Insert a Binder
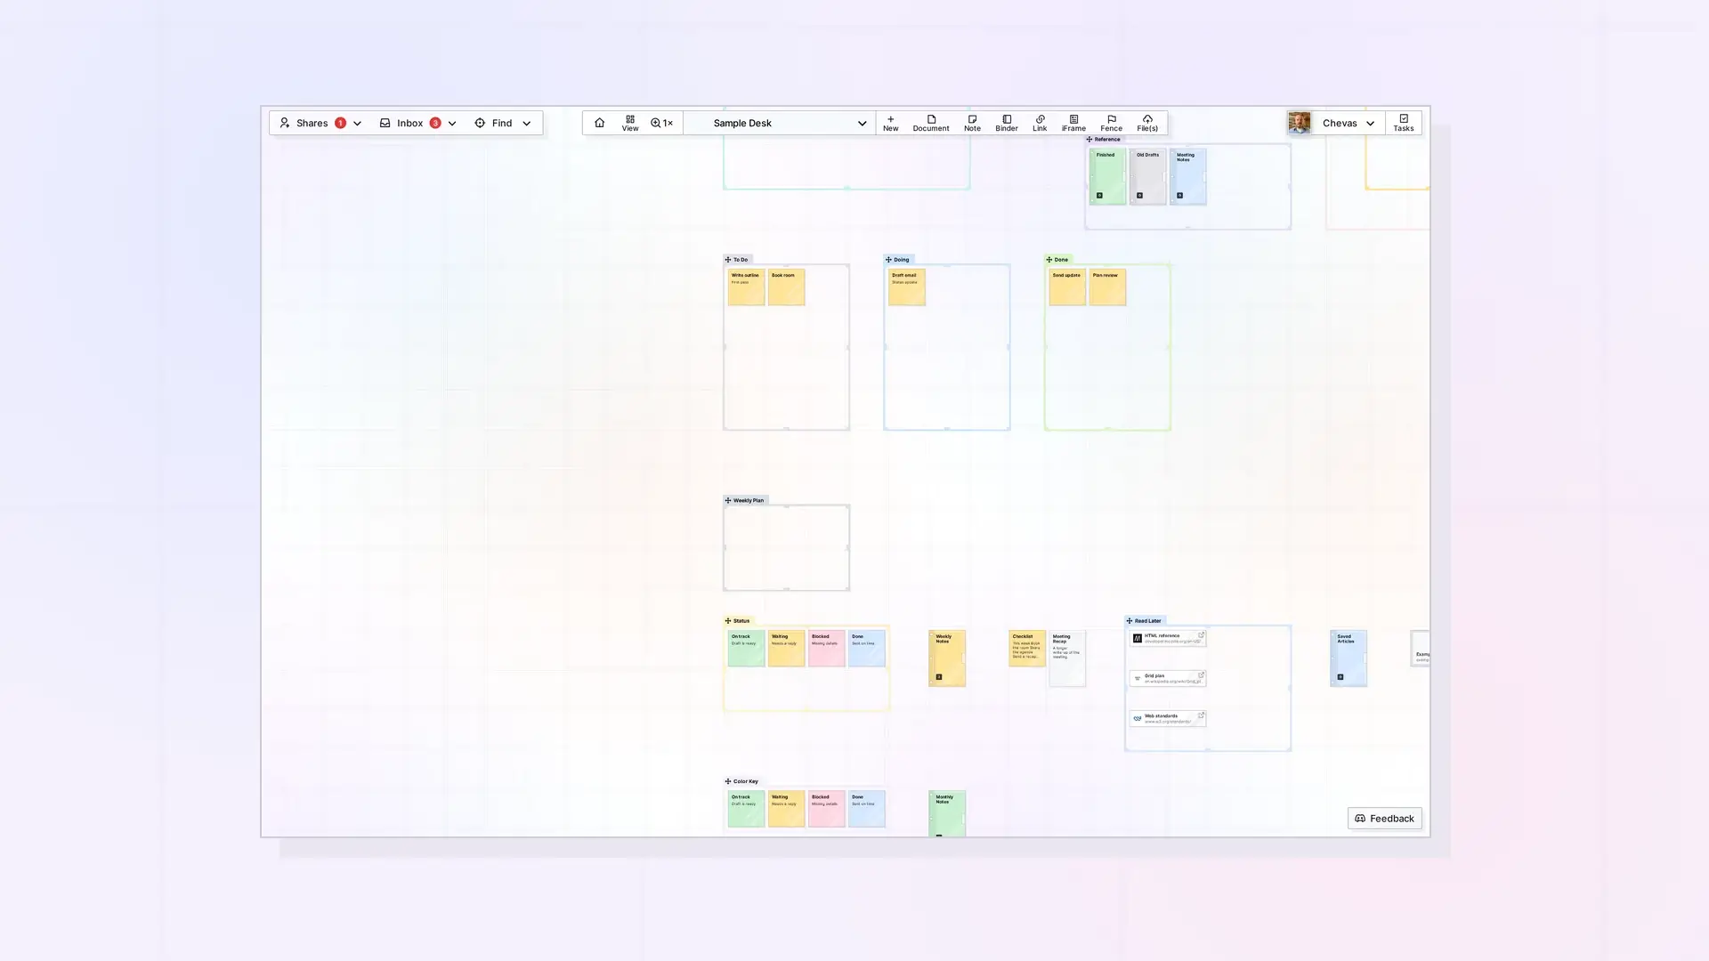This screenshot has width=1709, height=961. tap(1007, 123)
